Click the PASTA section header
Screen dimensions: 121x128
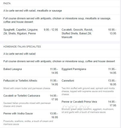pyautogui.click(x=7, y=4)
